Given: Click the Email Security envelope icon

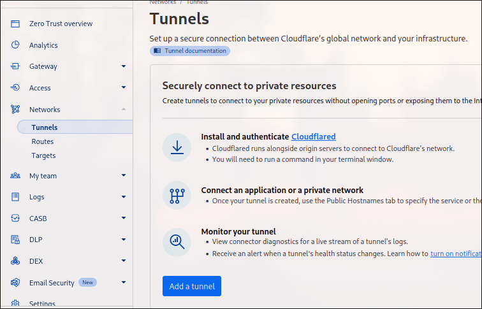Looking at the screenshot, I should pyautogui.click(x=15, y=283).
